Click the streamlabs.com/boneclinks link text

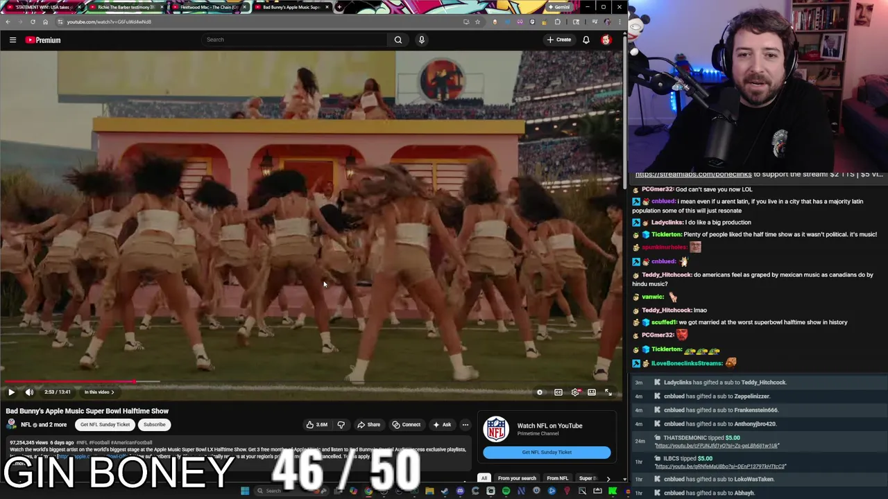coord(693,175)
